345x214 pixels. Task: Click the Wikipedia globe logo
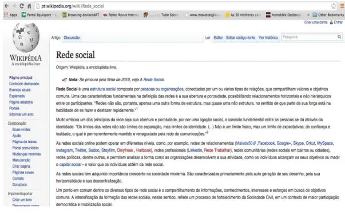pos(26,37)
